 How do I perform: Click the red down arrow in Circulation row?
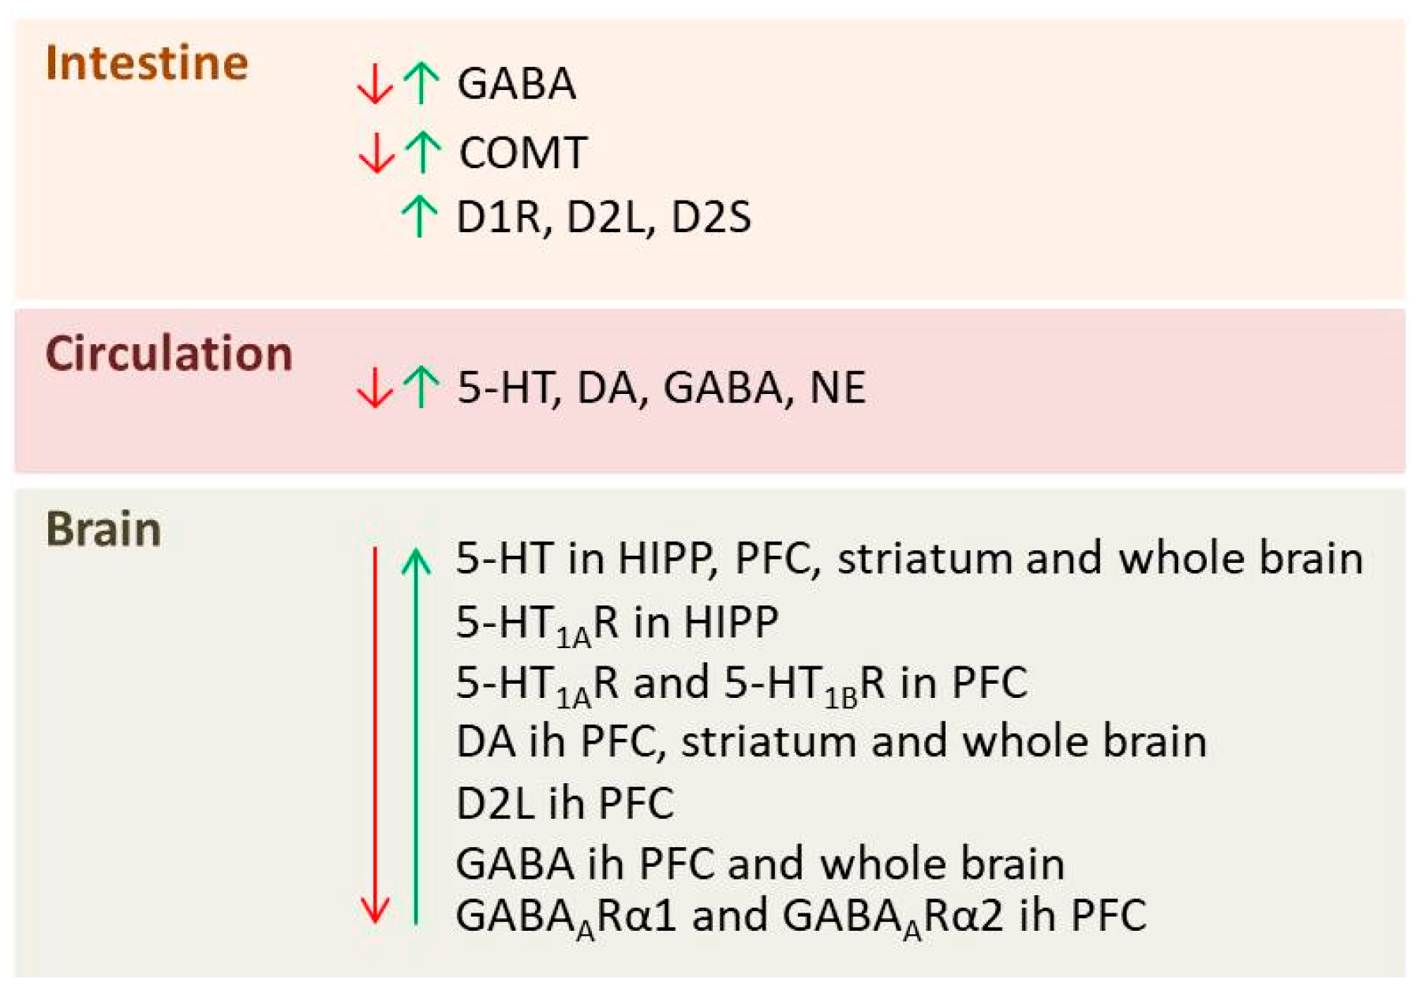(x=374, y=388)
